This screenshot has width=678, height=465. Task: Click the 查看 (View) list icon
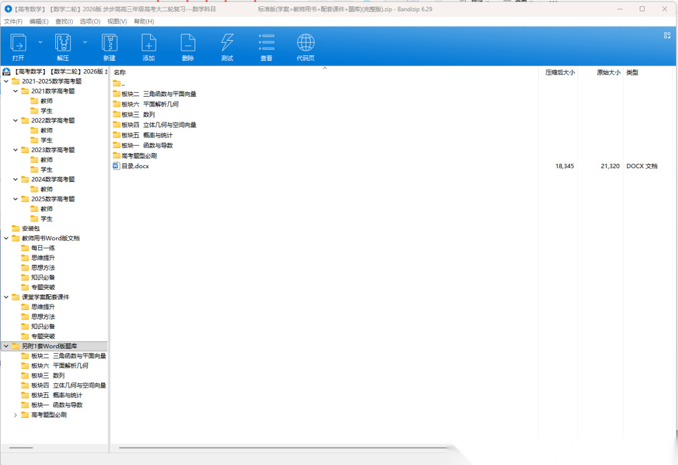tap(266, 43)
